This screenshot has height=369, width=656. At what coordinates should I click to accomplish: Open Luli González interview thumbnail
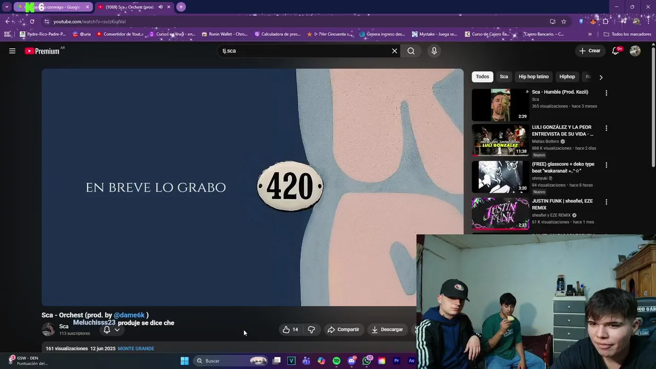500,140
